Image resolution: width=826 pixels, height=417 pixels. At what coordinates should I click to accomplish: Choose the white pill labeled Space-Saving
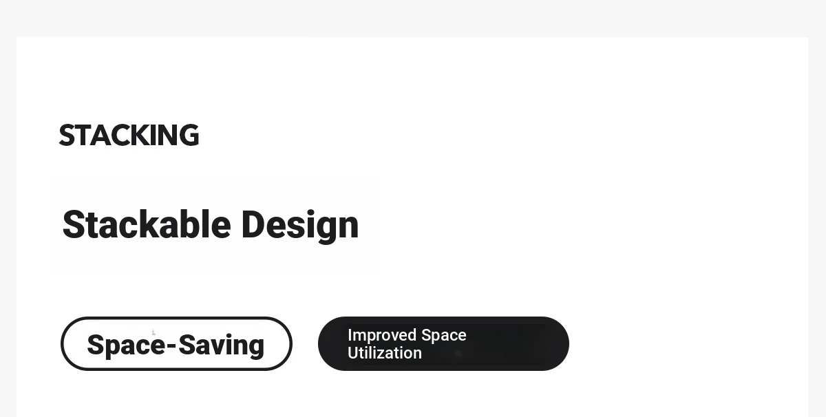[176, 343]
